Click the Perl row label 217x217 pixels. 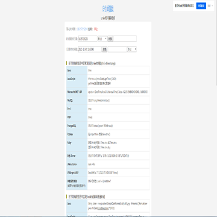pyautogui.click(x=69, y=108)
